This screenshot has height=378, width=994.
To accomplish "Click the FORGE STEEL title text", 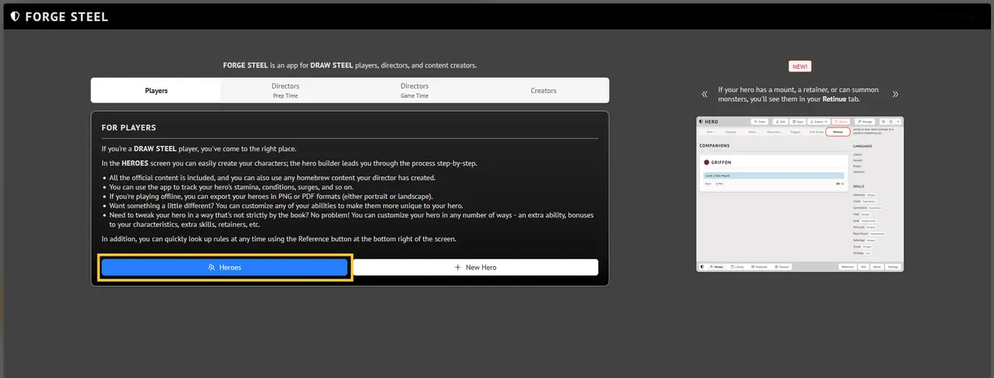I will (x=67, y=16).
